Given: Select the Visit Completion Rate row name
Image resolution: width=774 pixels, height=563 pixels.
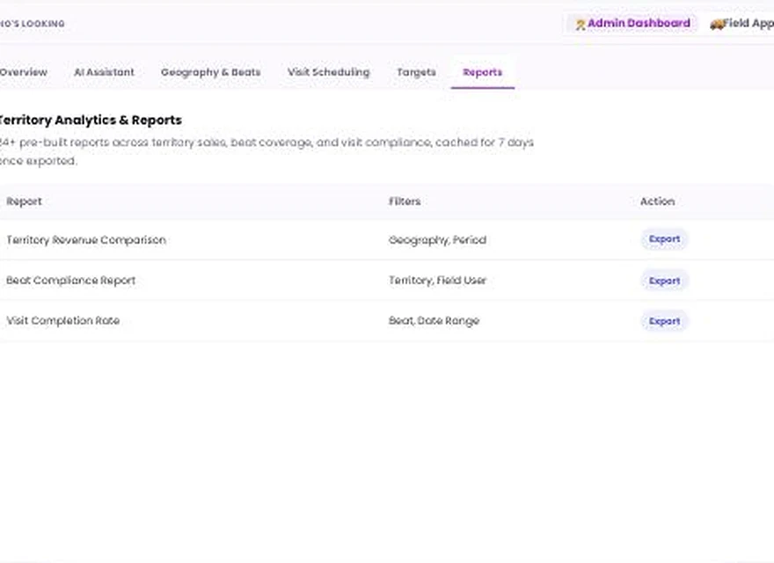Looking at the screenshot, I should [x=62, y=321].
